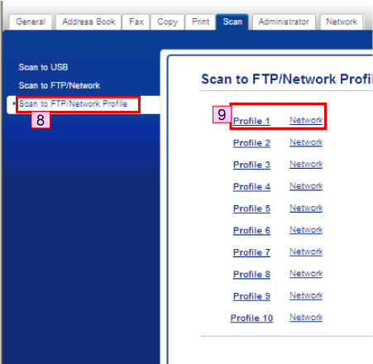Select the Print tab
Image resolution: width=373 pixels, height=364 pixels.
200,22
